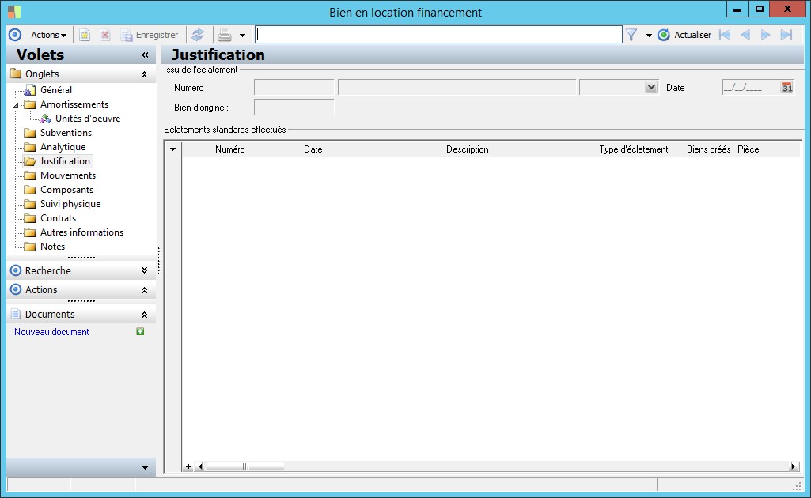Screen dimensions: 811x498
Task: Open the Contrats tab item
Action: (x=58, y=218)
